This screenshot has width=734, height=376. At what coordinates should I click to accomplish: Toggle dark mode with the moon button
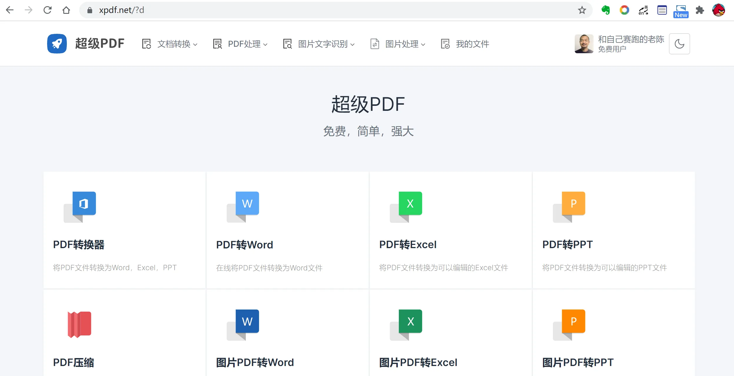pyautogui.click(x=679, y=44)
